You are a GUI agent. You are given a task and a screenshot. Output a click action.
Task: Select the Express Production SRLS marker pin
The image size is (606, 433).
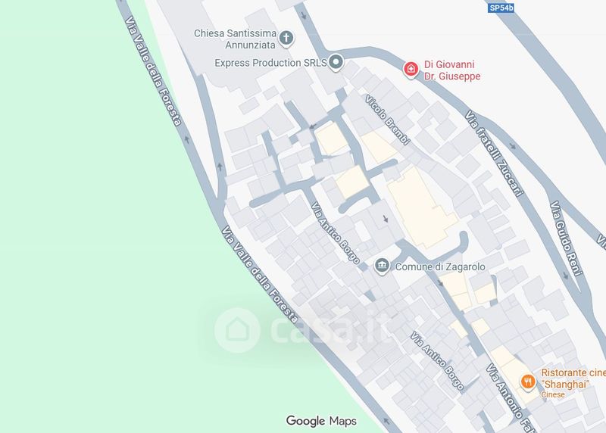336,62
